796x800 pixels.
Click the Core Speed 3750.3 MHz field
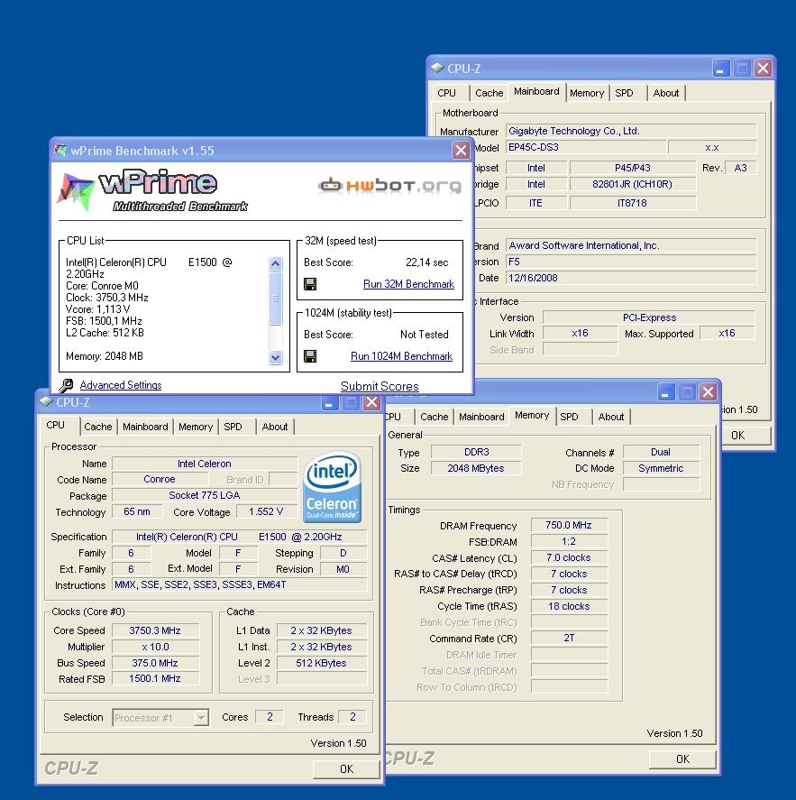155,630
